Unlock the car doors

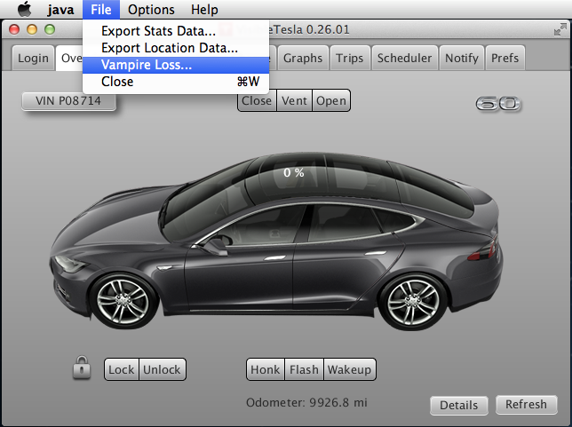tap(162, 369)
